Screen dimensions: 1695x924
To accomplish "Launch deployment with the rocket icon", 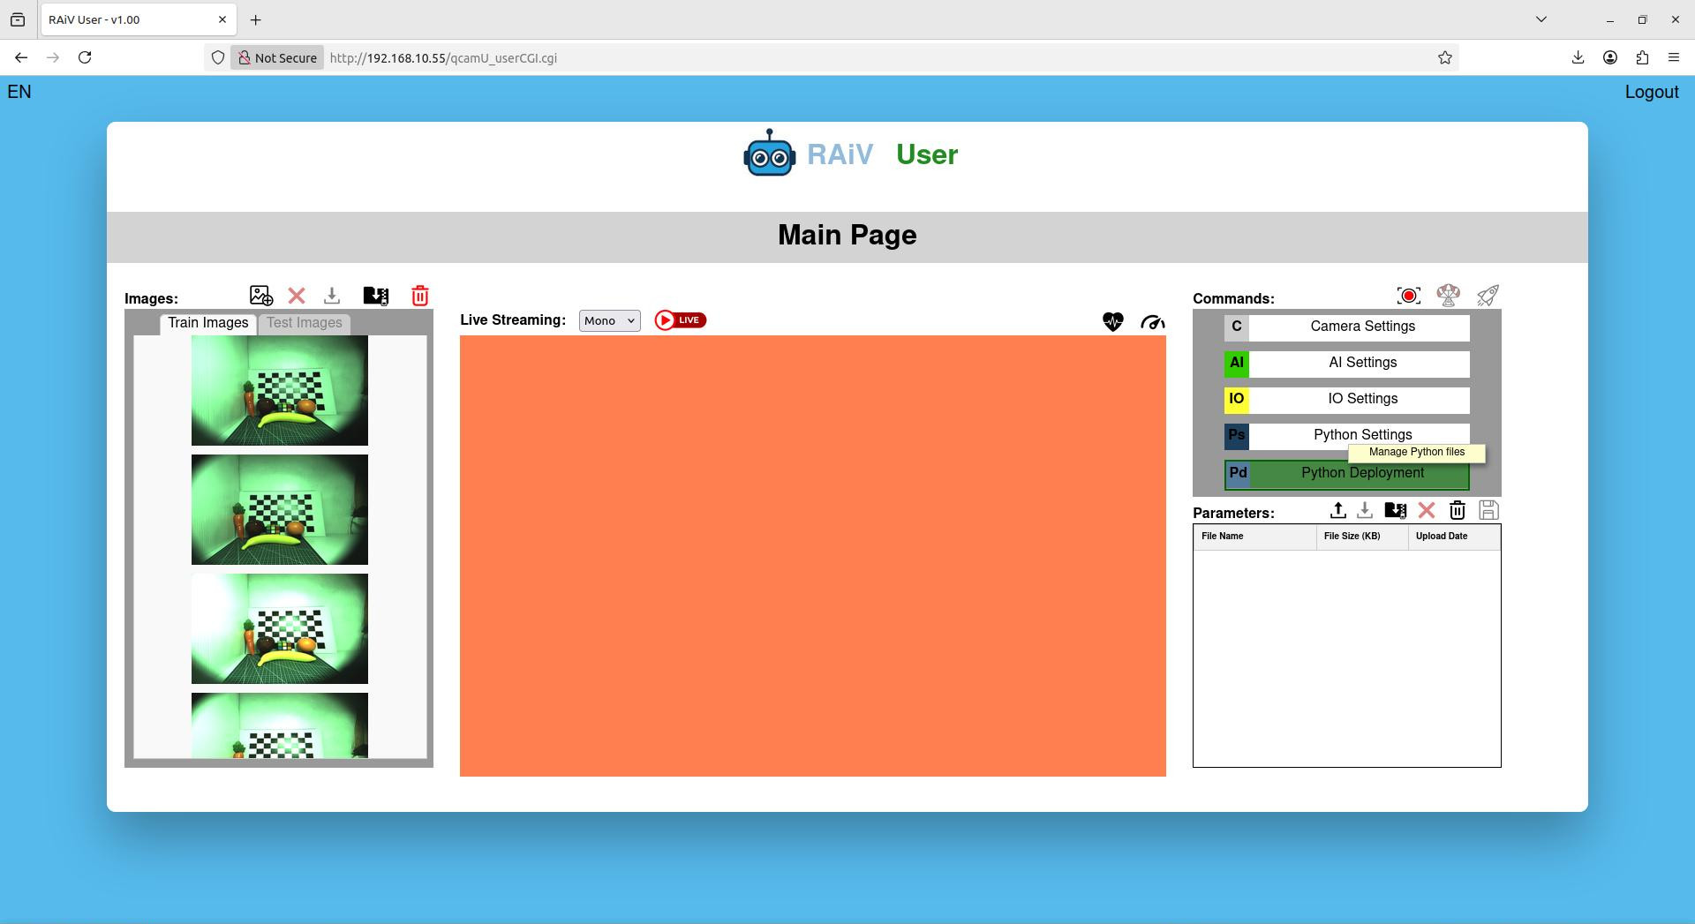I will (1487, 295).
